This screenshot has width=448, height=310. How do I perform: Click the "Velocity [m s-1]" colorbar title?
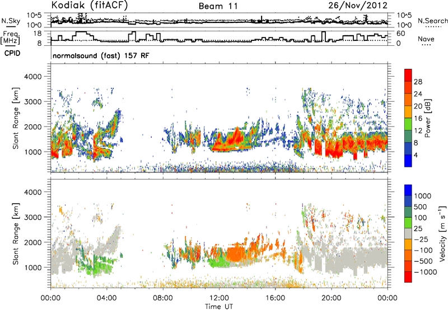pyautogui.click(x=442, y=233)
